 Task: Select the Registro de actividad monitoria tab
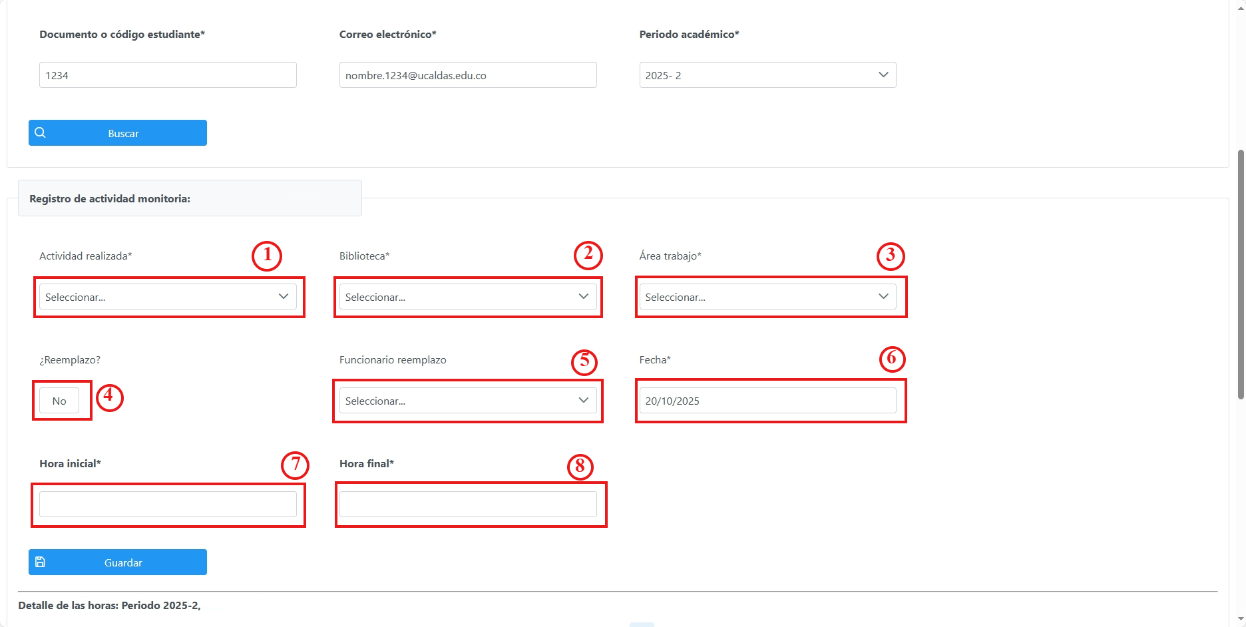point(190,198)
